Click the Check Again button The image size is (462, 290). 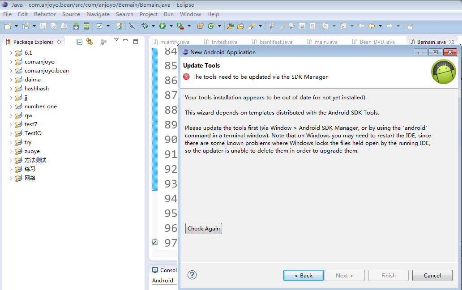coord(204,229)
